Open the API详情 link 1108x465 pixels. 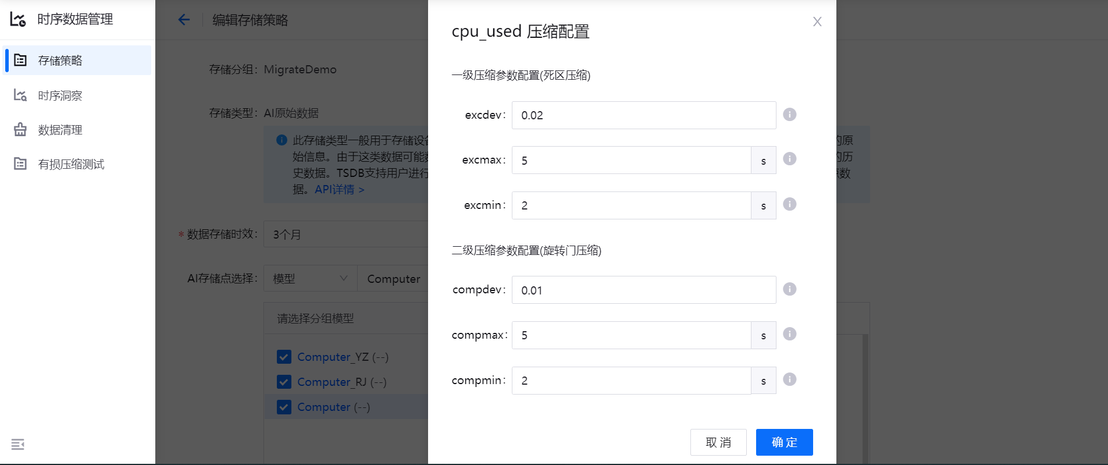click(x=339, y=190)
